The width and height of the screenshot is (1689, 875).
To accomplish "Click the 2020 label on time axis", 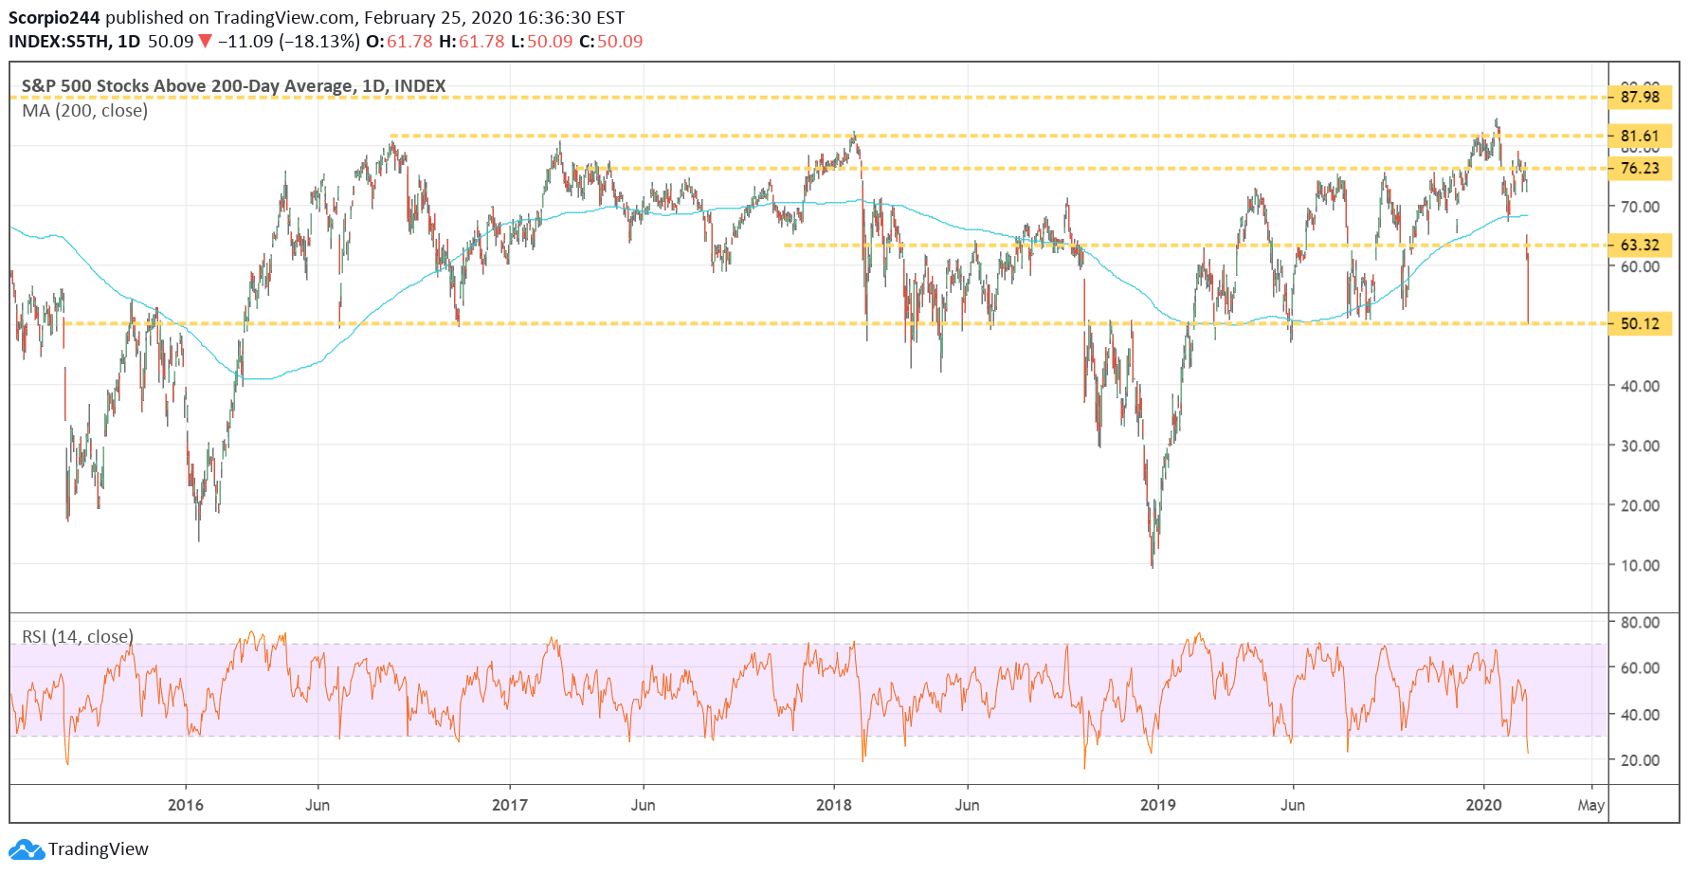I will click(x=1483, y=805).
